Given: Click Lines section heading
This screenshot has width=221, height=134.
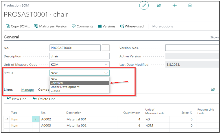Looking at the screenshot, I should (8, 90).
